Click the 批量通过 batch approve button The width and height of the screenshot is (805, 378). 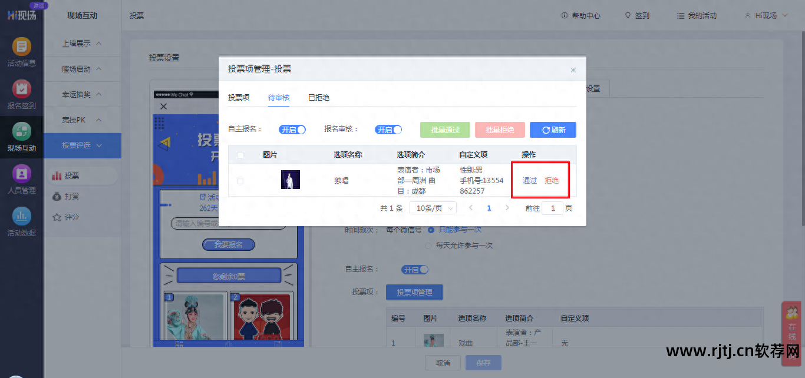click(445, 129)
